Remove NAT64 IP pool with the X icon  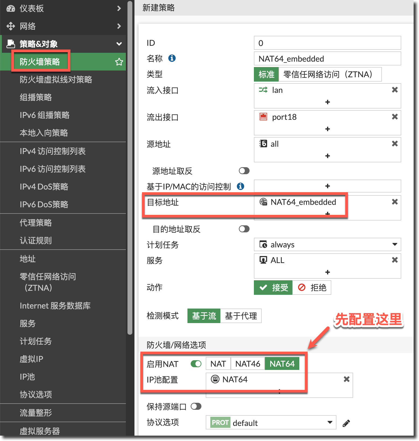click(x=346, y=379)
